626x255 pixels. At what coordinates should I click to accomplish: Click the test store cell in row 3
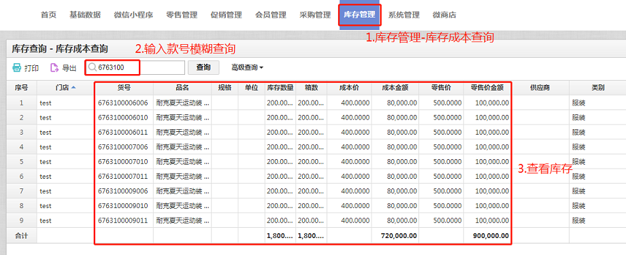pos(46,133)
